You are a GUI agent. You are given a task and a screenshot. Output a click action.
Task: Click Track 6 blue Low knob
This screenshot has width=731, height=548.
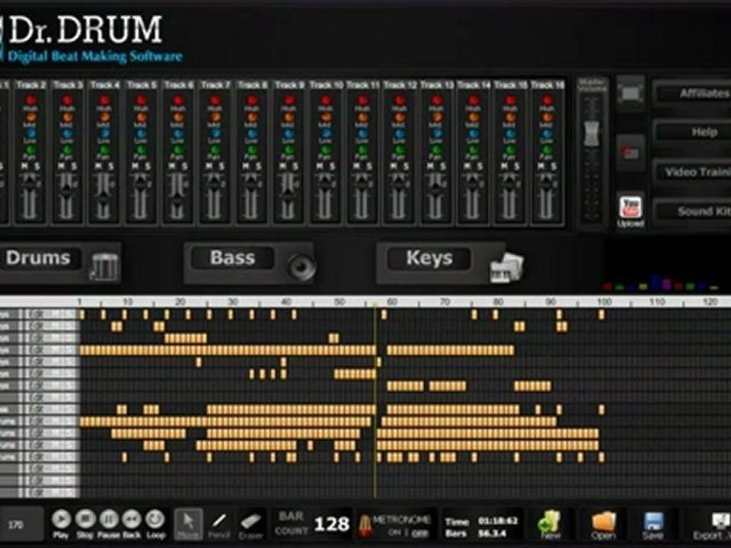[178, 134]
